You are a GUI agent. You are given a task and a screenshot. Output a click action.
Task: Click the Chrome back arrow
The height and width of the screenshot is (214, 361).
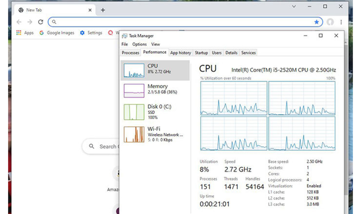pyautogui.click(x=19, y=22)
